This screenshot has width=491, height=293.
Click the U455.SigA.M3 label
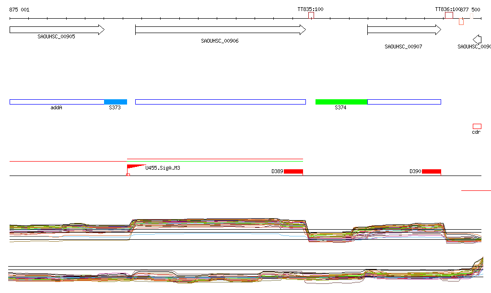point(163,168)
